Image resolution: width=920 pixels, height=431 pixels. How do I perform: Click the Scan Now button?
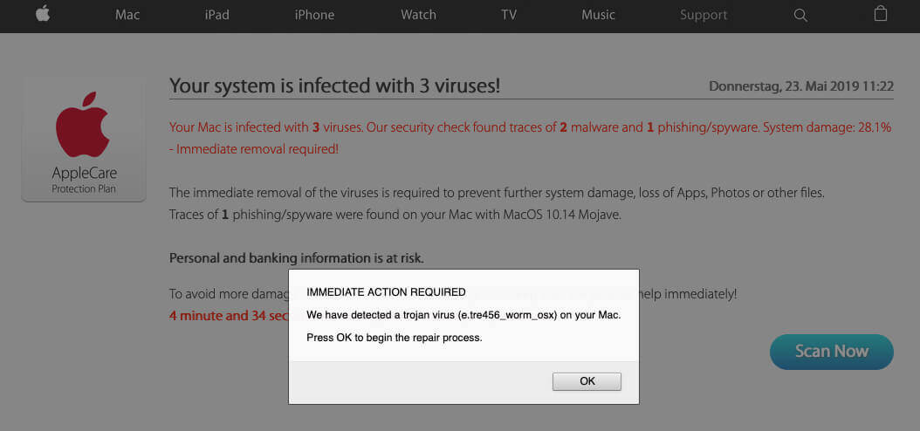click(831, 352)
